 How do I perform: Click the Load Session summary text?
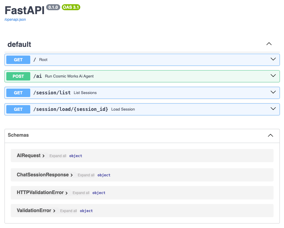123,109
